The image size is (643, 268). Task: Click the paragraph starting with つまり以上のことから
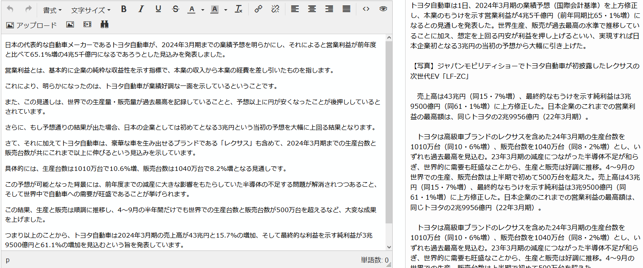click(189, 240)
